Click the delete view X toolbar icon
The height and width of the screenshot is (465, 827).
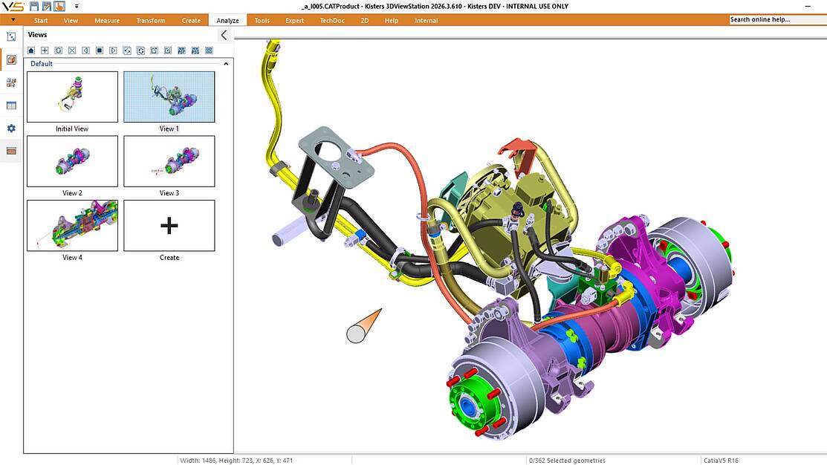(72, 51)
